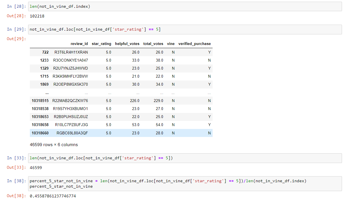This screenshot has height=202, width=344.
Task: Select total votes value 34.0
Action: pos(160,84)
